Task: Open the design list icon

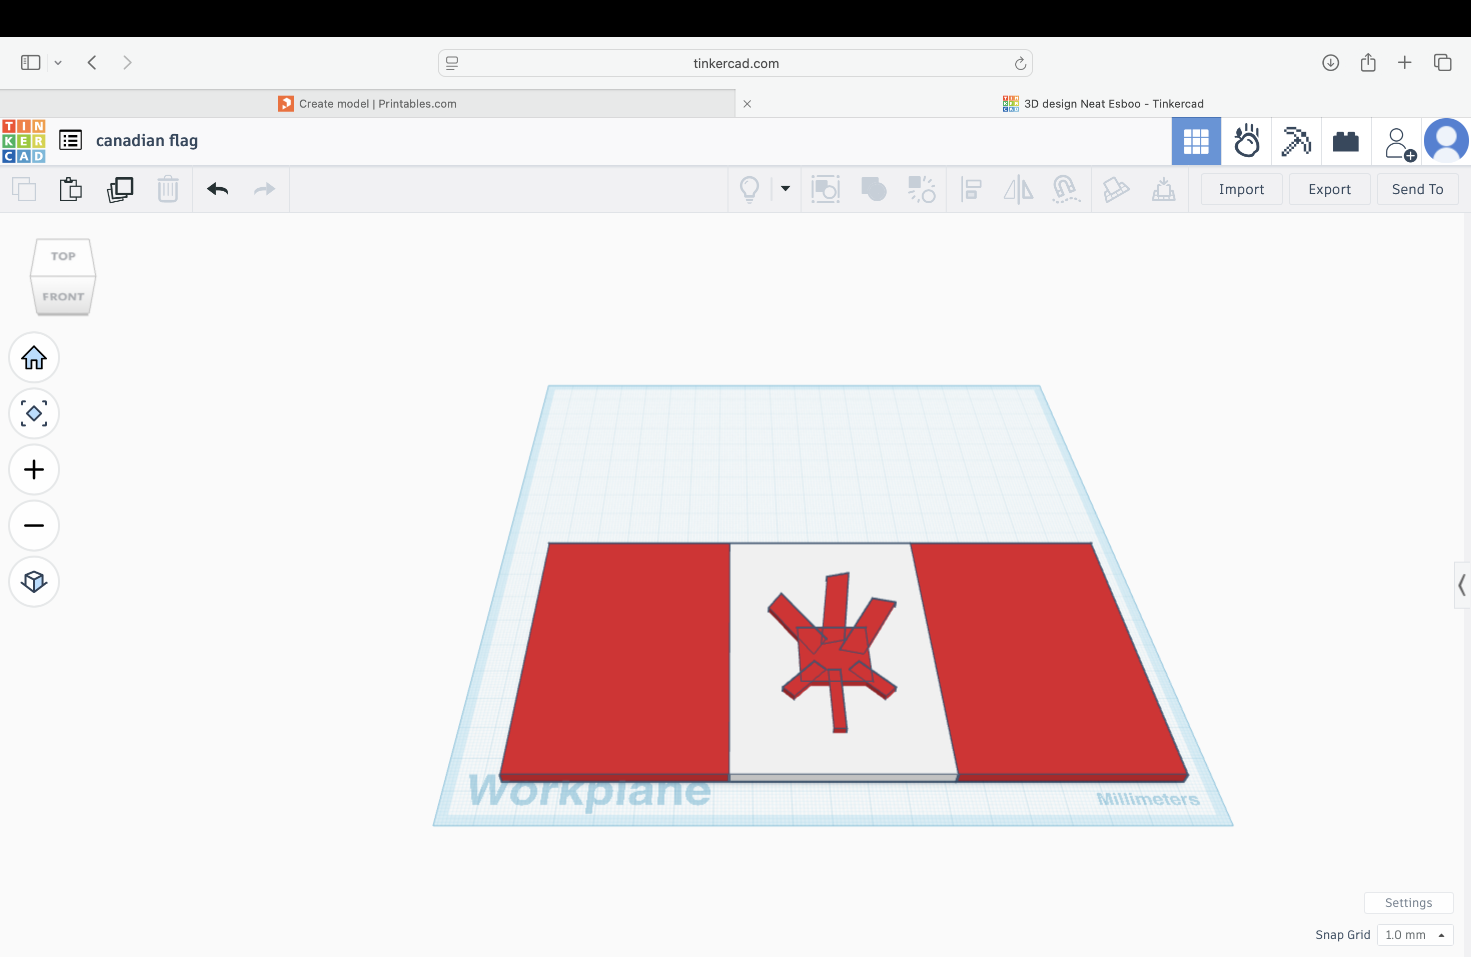Action: click(x=71, y=140)
